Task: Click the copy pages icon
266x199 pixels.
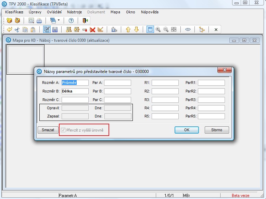Action: [x=25, y=29]
